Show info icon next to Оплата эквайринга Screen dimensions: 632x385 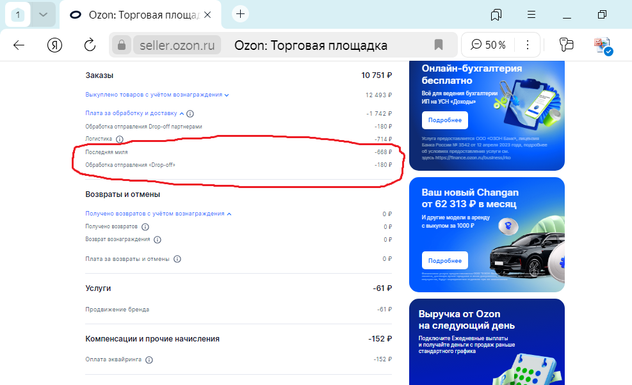(x=149, y=359)
